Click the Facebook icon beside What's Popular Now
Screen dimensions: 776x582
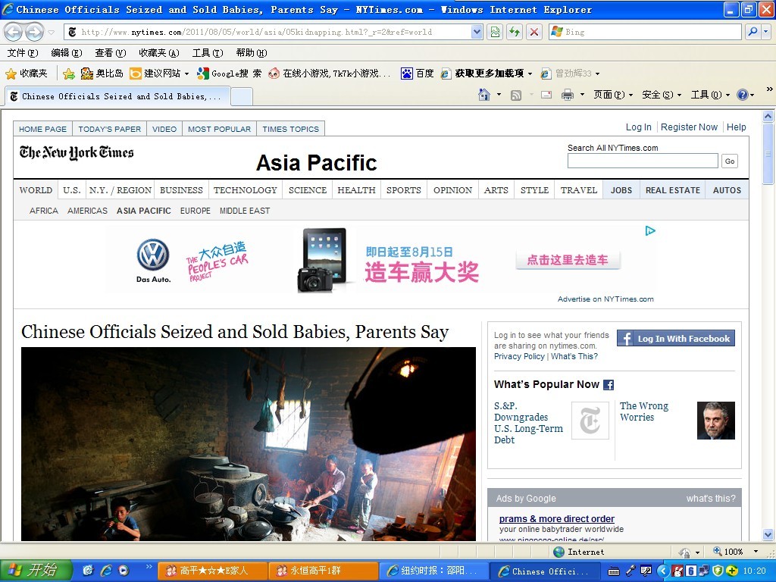pyautogui.click(x=609, y=385)
